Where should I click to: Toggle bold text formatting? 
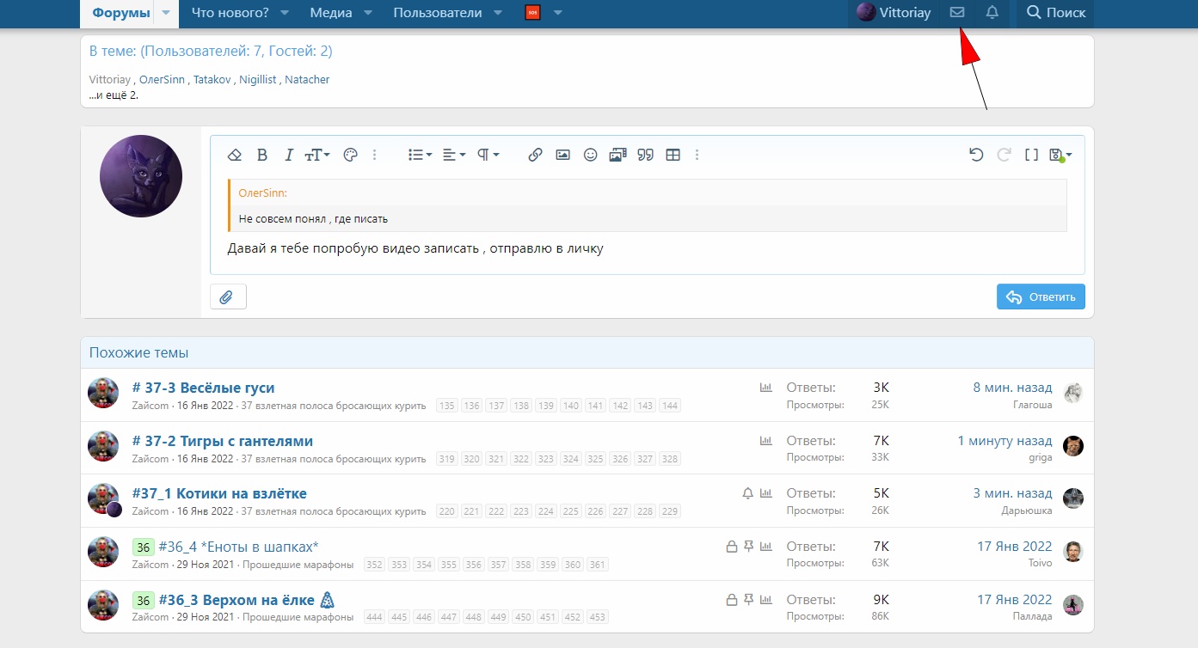[x=262, y=155]
